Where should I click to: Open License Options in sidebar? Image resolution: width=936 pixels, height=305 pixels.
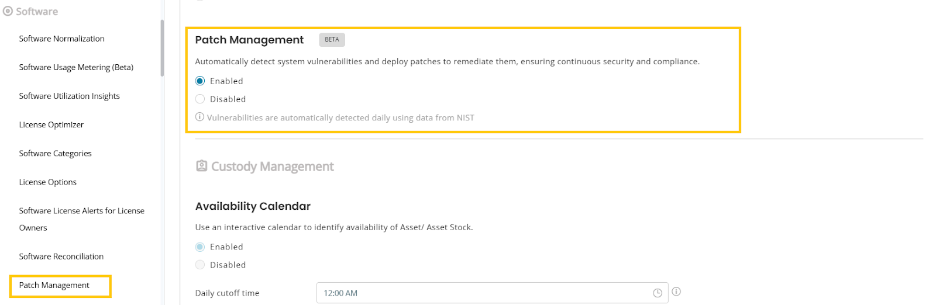pos(47,182)
